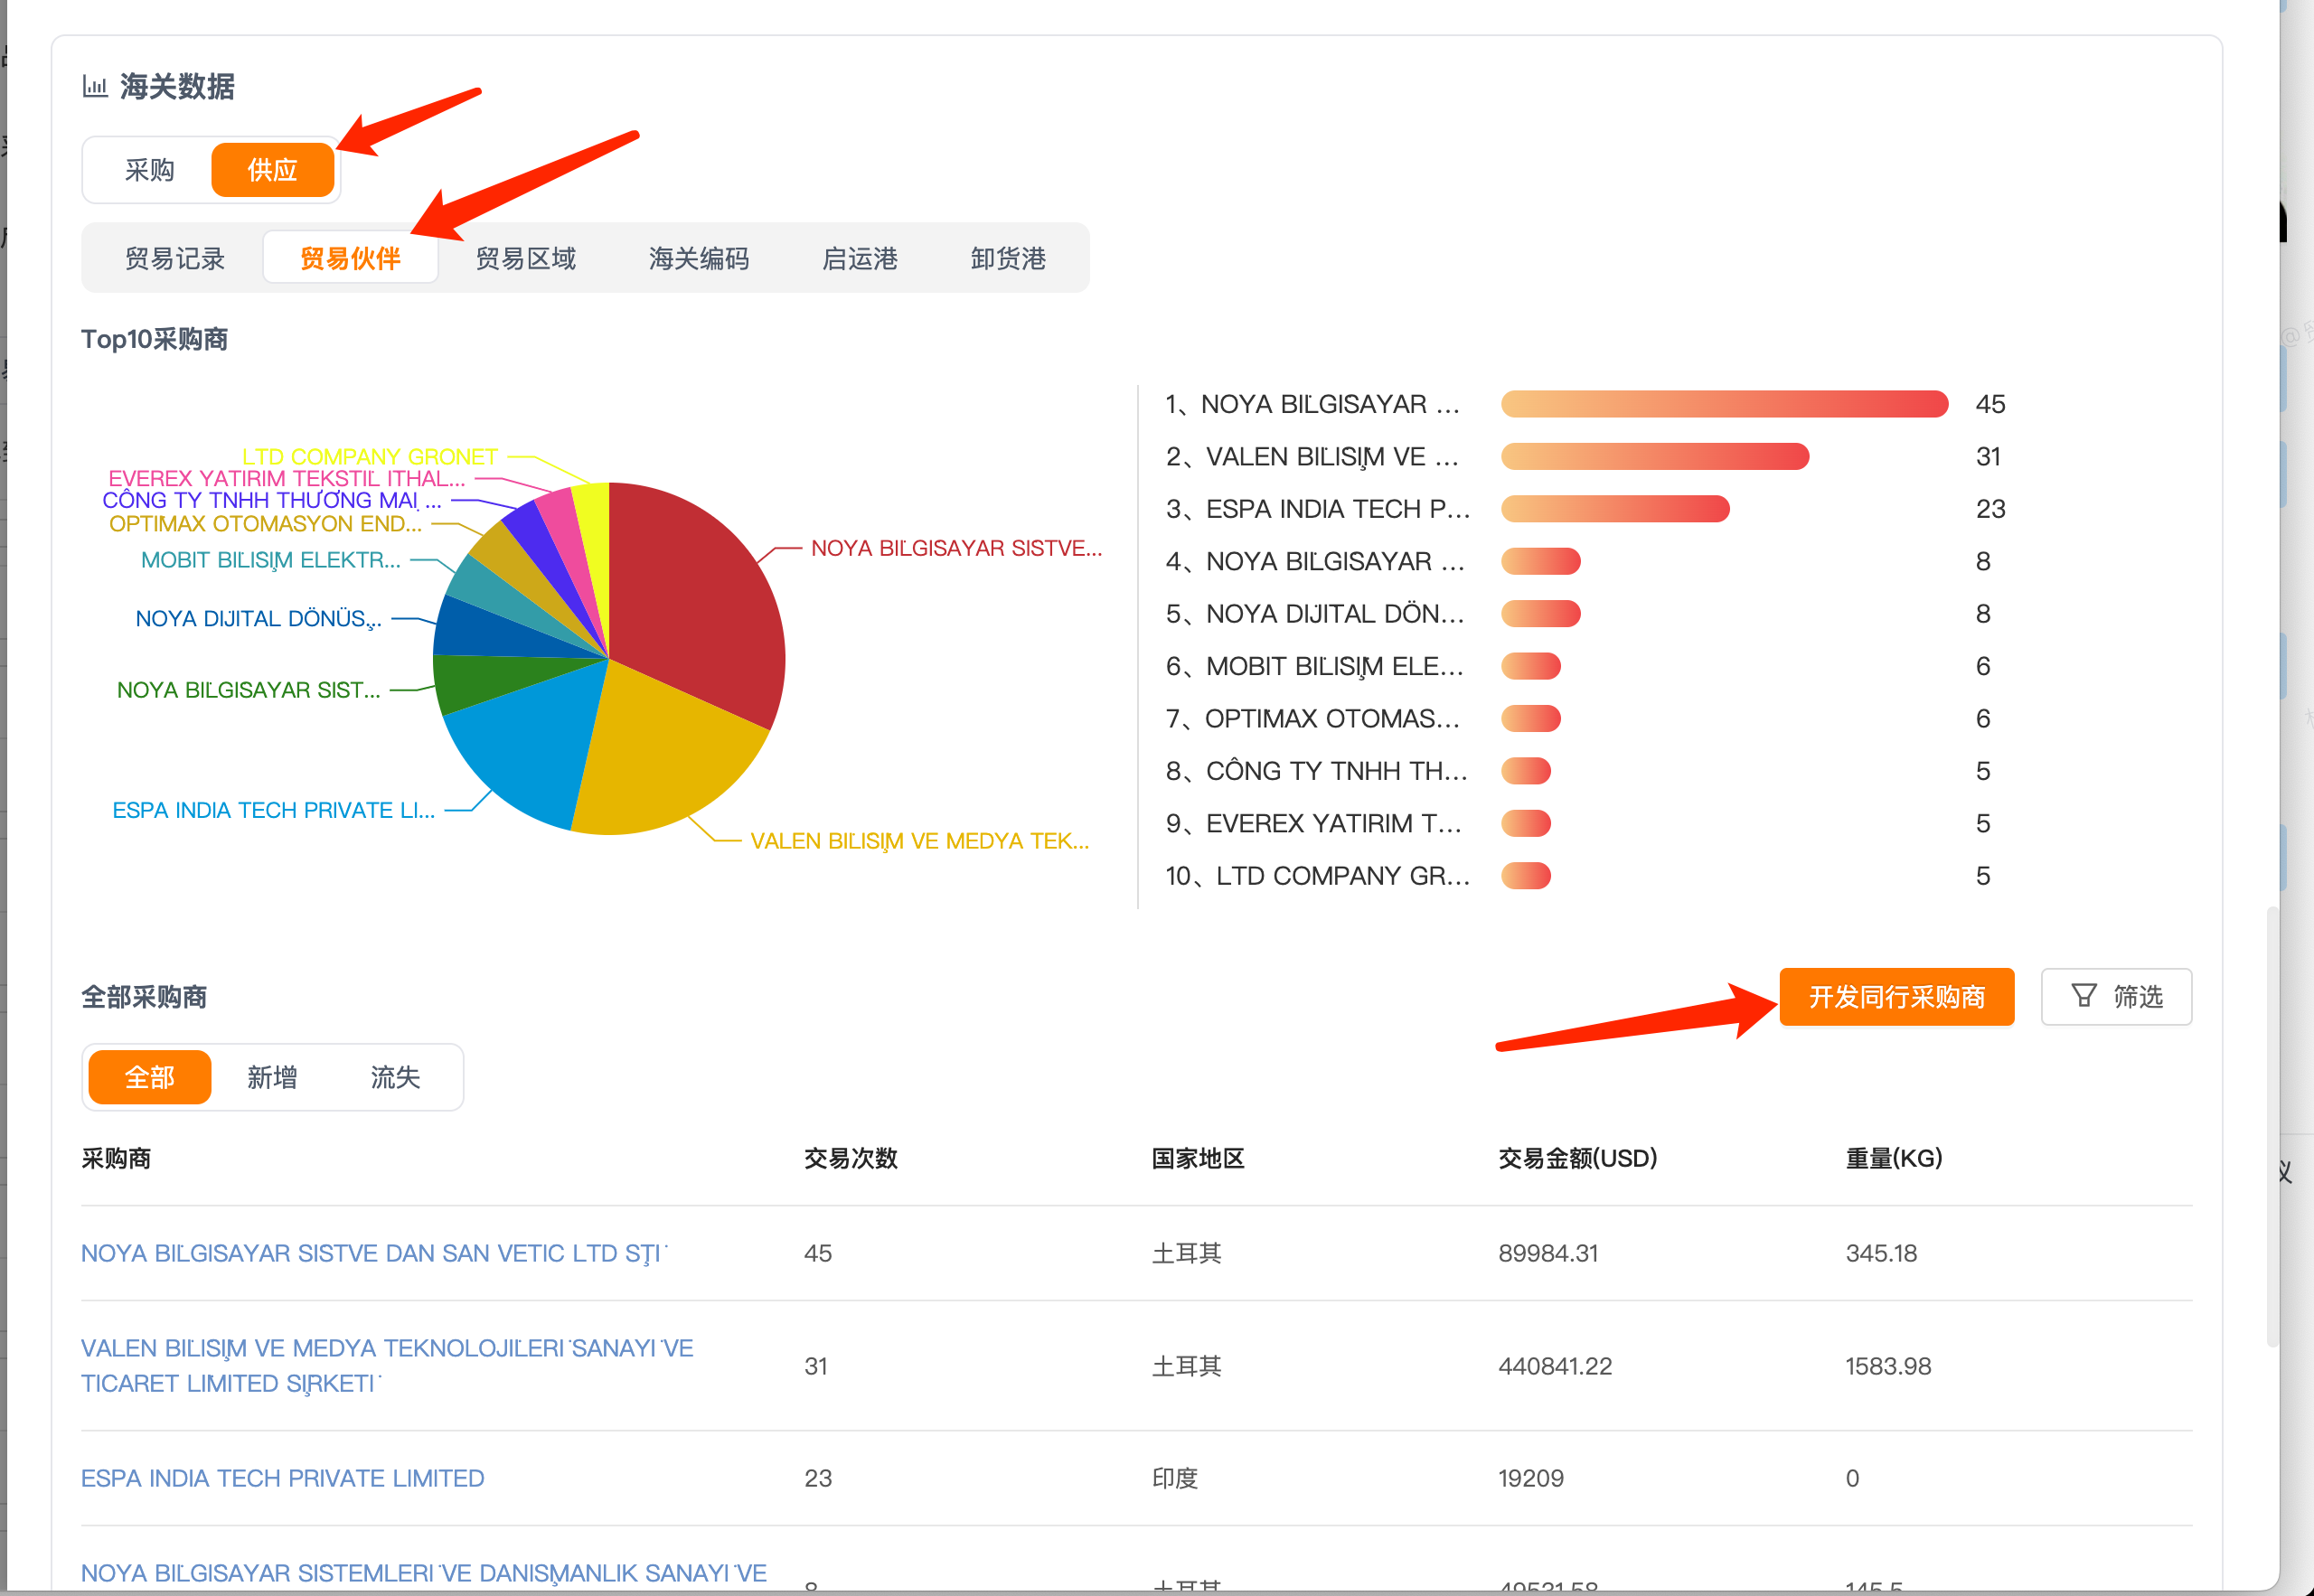
Task: Open the 卸货港 tab
Action: click(x=1008, y=258)
